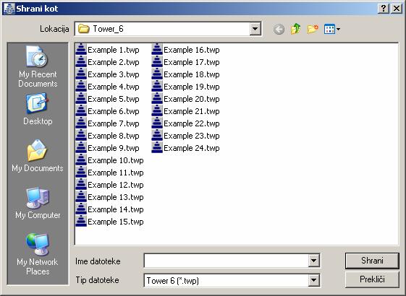Click the Ime datoteke filename field

[x=226, y=261]
